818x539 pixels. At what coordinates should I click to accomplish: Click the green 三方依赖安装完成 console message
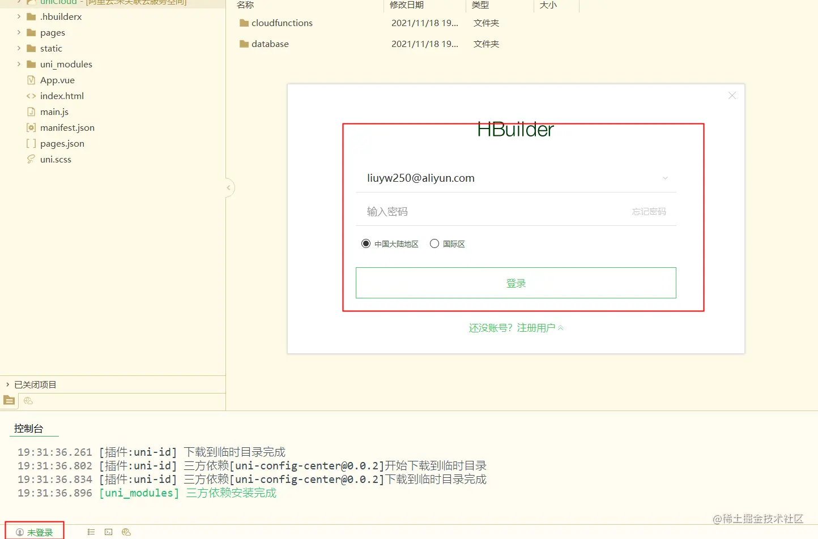click(231, 493)
